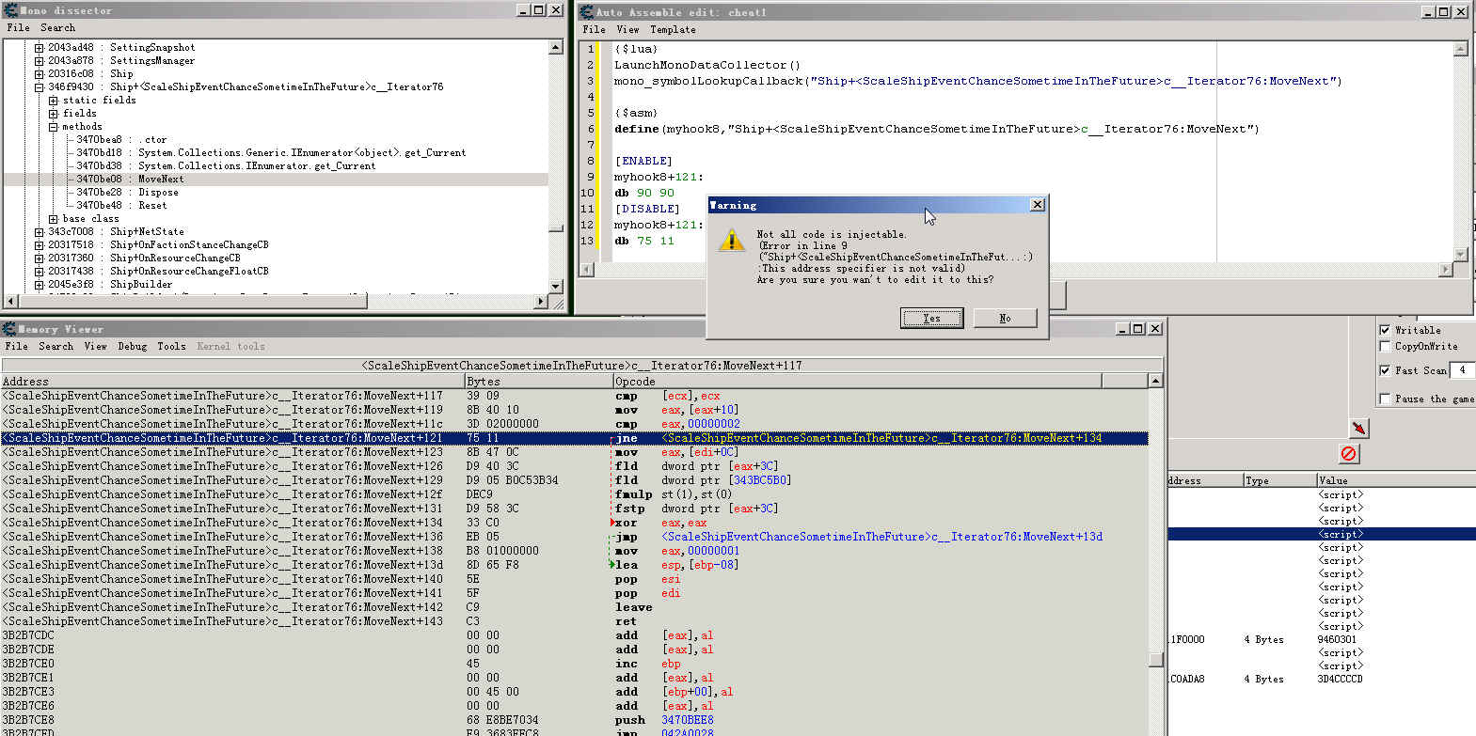This screenshot has width=1476, height=736.
Task: Close the Warning dialog with X
Action: [1037, 205]
